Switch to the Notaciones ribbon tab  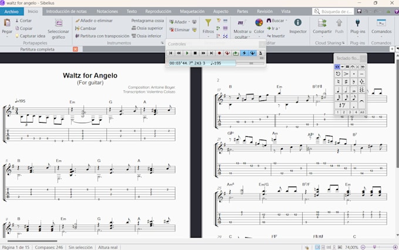[107, 11]
